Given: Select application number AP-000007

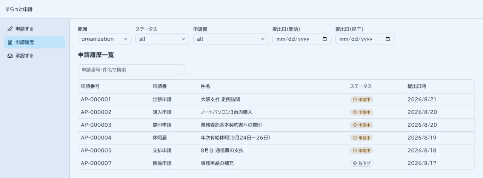Looking at the screenshot, I should coord(96,164).
